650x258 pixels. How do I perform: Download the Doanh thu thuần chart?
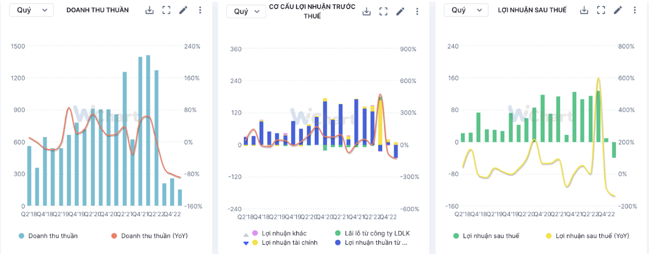click(150, 10)
